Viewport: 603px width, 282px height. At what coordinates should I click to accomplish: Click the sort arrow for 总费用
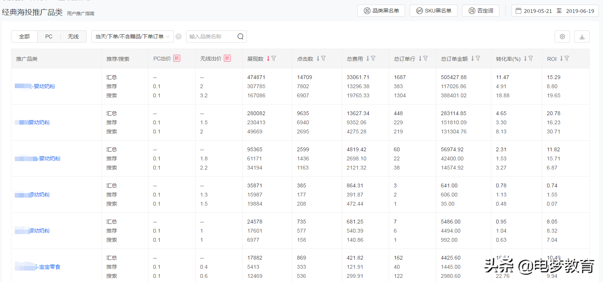368,59
